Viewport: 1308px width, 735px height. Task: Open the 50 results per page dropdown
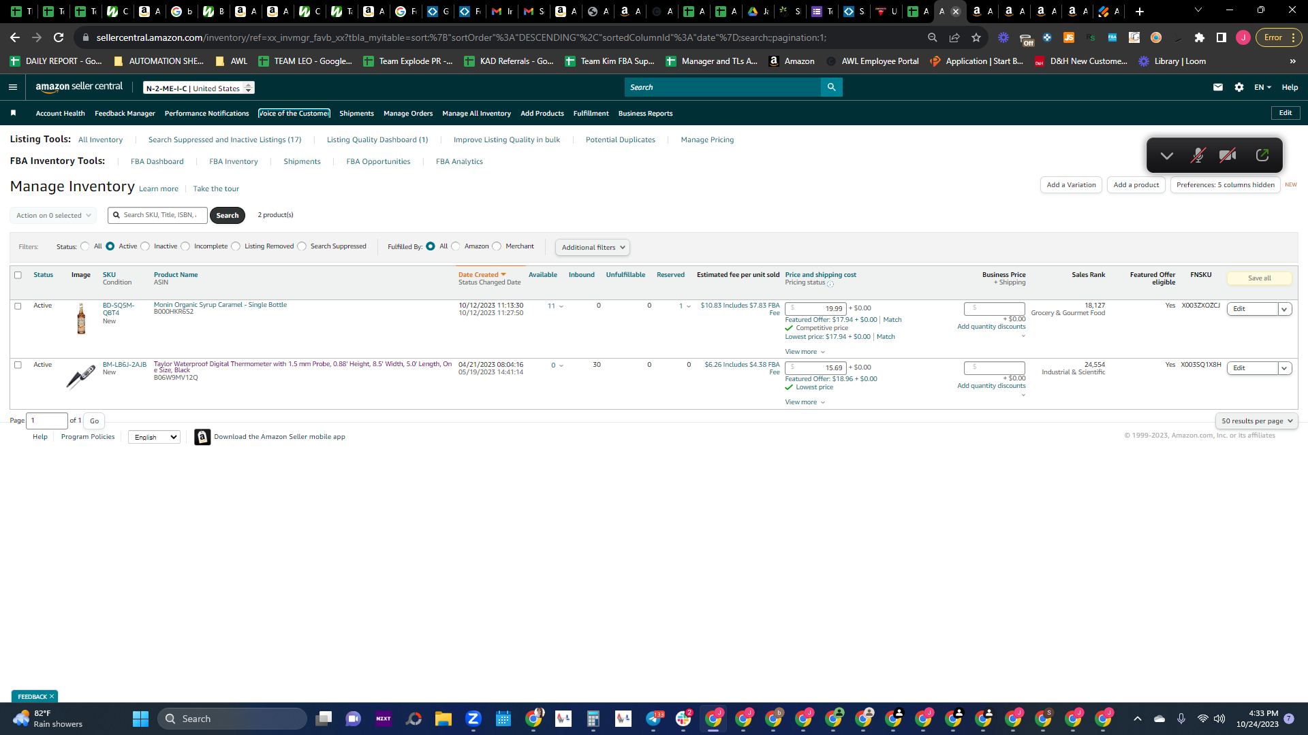click(1256, 421)
